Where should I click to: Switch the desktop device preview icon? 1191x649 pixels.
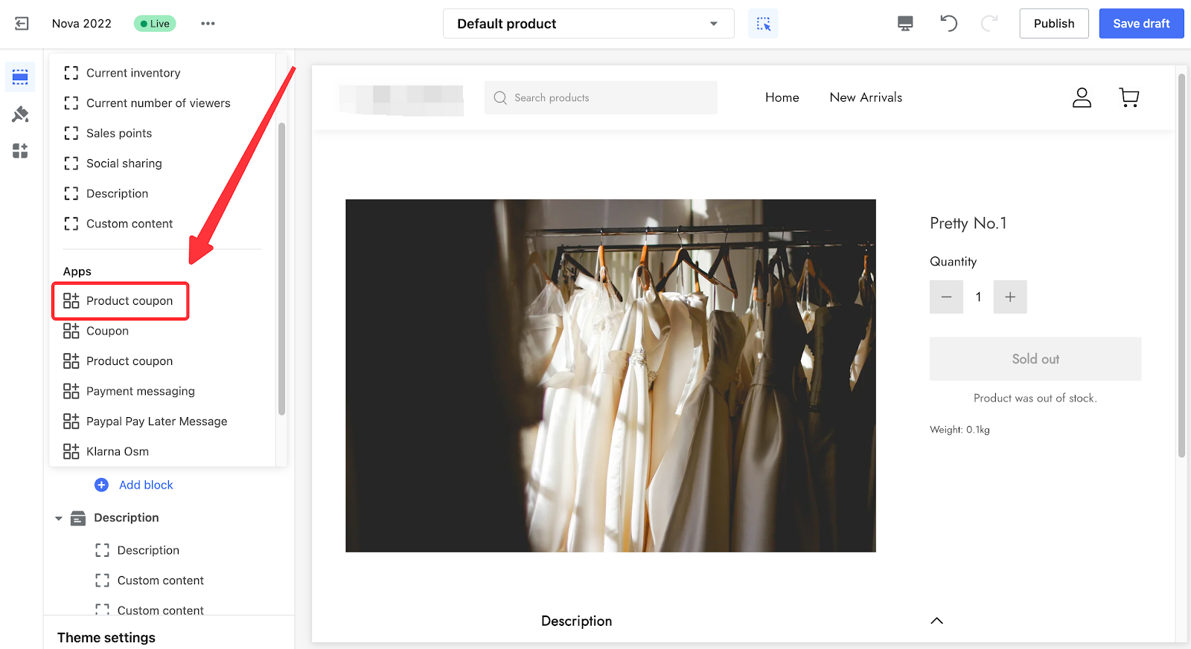[905, 24]
